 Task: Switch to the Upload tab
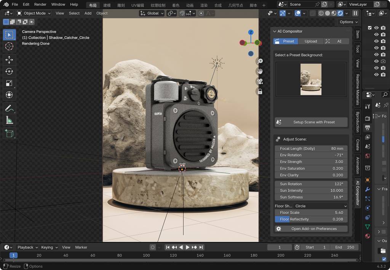[x=310, y=41]
